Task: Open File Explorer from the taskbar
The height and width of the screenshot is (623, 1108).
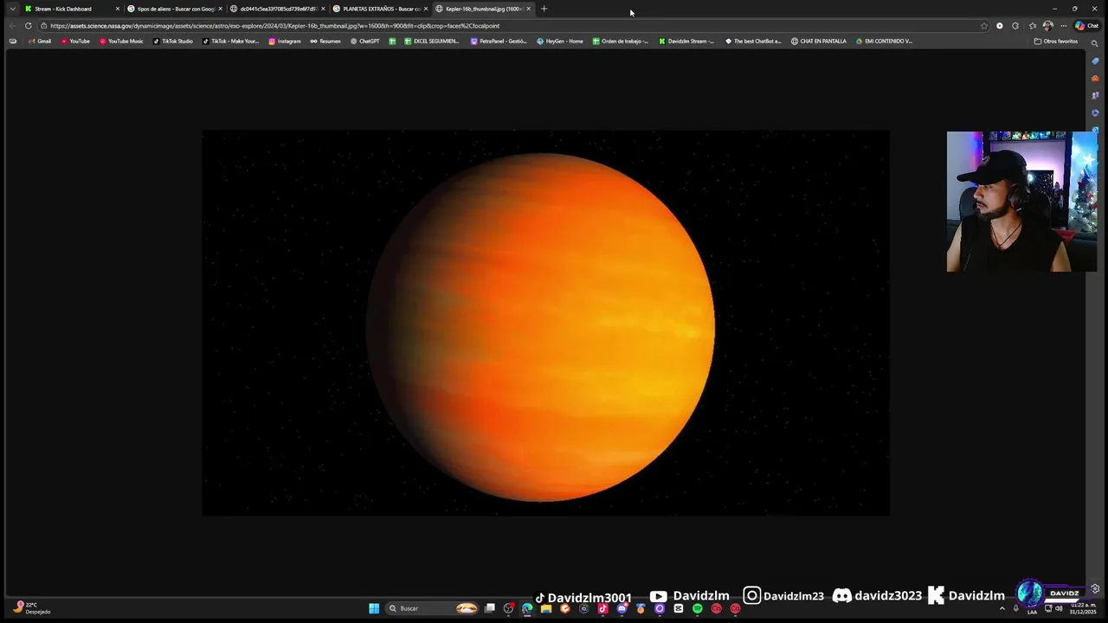Action: point(546,608)
